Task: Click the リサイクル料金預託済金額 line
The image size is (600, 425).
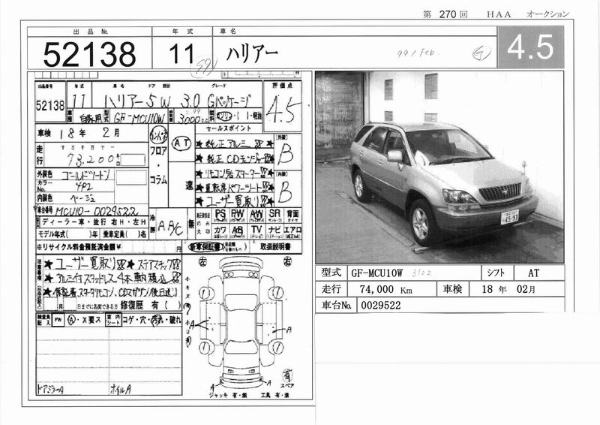Action: (x=109, y=248)
